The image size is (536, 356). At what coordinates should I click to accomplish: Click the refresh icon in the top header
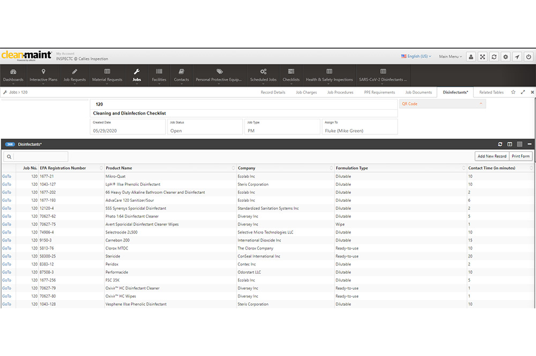(x=494, y=57)
